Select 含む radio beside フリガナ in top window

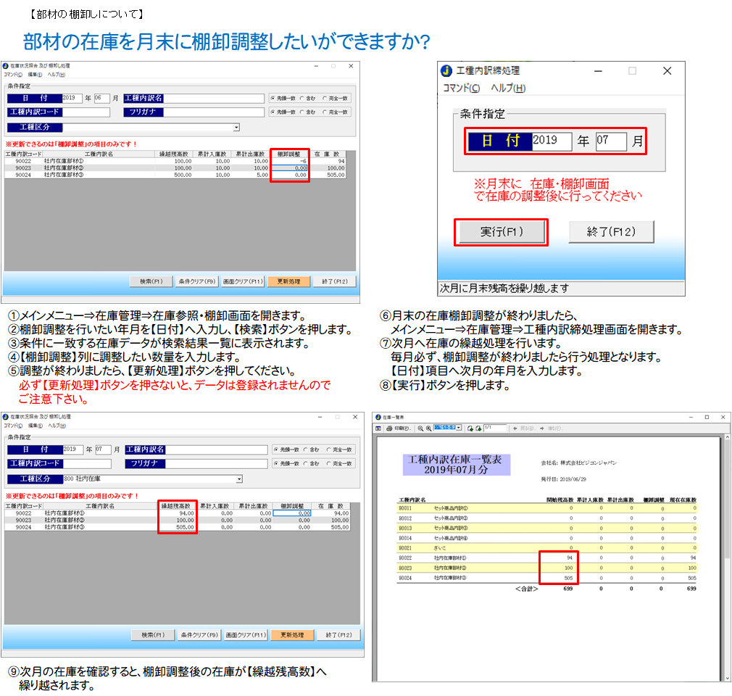point(304,112)
